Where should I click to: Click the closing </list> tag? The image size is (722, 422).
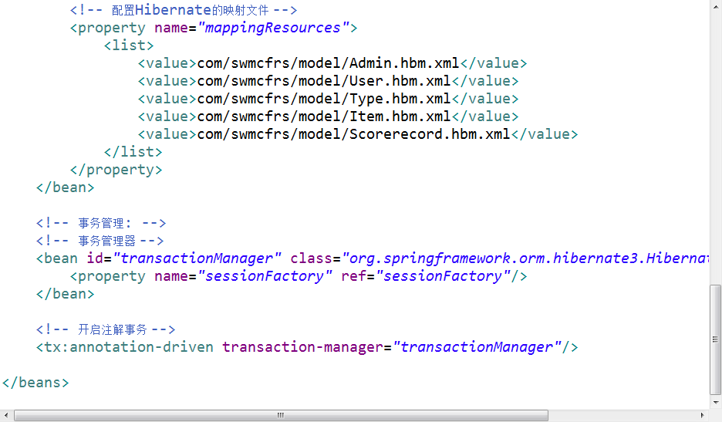click(133, 152)
